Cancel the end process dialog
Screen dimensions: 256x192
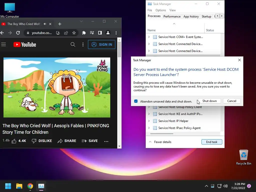pyautogui.click(x=232, y=101)
